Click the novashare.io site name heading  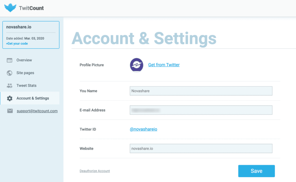point(19,27)
